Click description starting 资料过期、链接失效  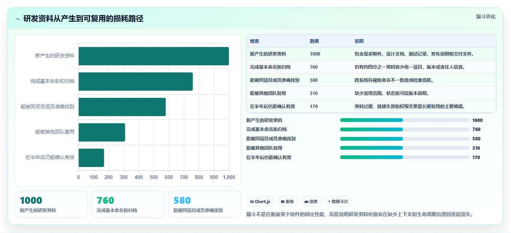coord(410,107)
